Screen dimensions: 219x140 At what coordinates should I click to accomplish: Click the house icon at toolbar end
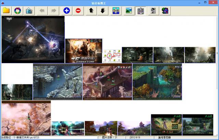(165, 11)
